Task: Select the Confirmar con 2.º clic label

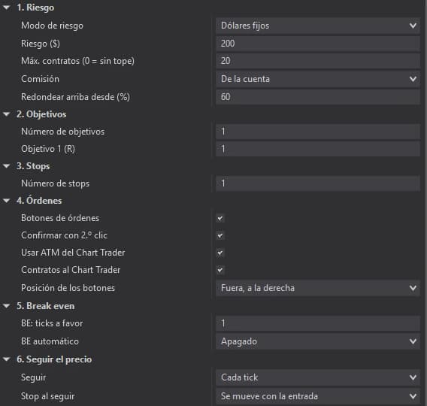Action: 64,235
